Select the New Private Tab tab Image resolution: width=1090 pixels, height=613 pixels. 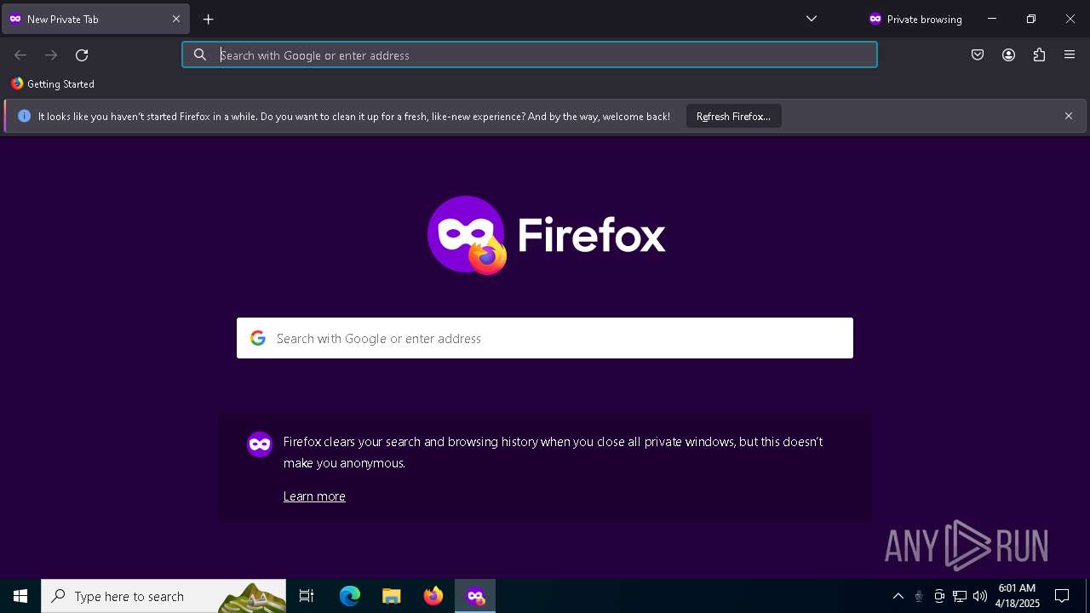coord(95,19)
